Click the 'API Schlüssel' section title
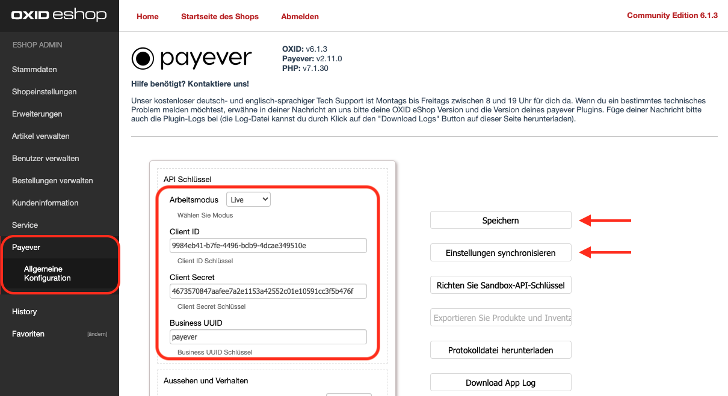Viewport: 728px width, 396px height. pos(188,179)
